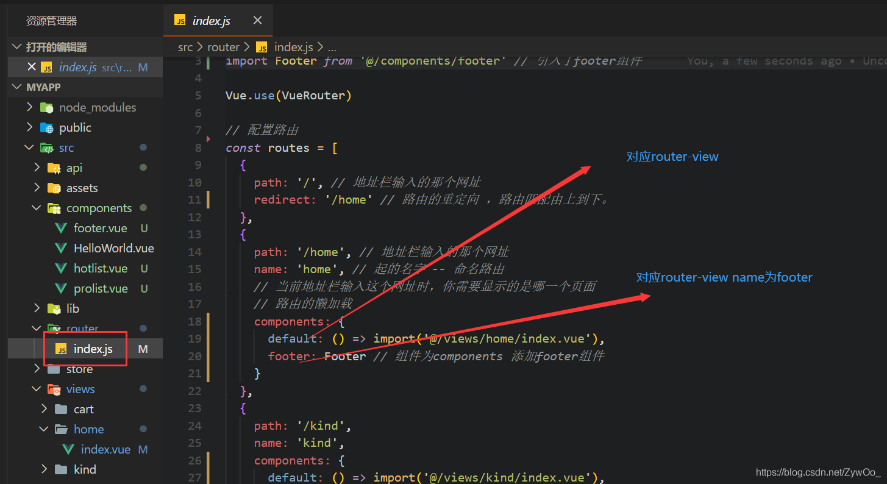Screen dimensions: 887x484
Task: Collapse the open editors section (打开的编辑器)
Action: tap(16, 47)
